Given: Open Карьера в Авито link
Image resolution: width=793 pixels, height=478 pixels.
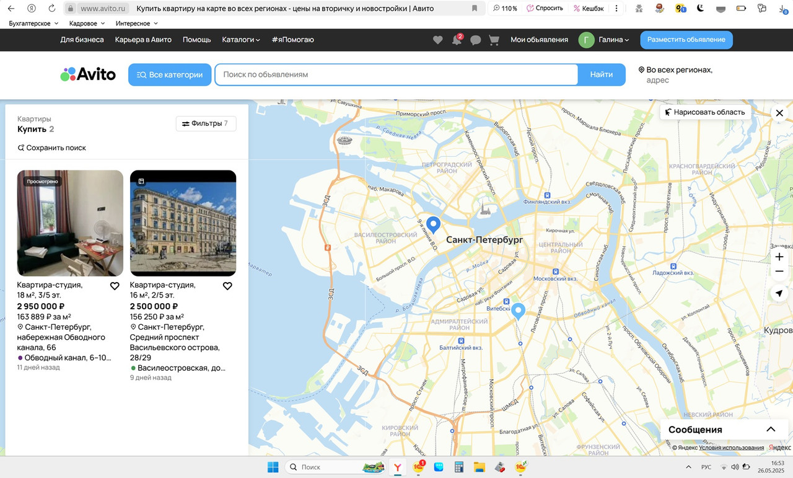Looking at the screenshot, I should pyautogui.click(x=143, y=40).
